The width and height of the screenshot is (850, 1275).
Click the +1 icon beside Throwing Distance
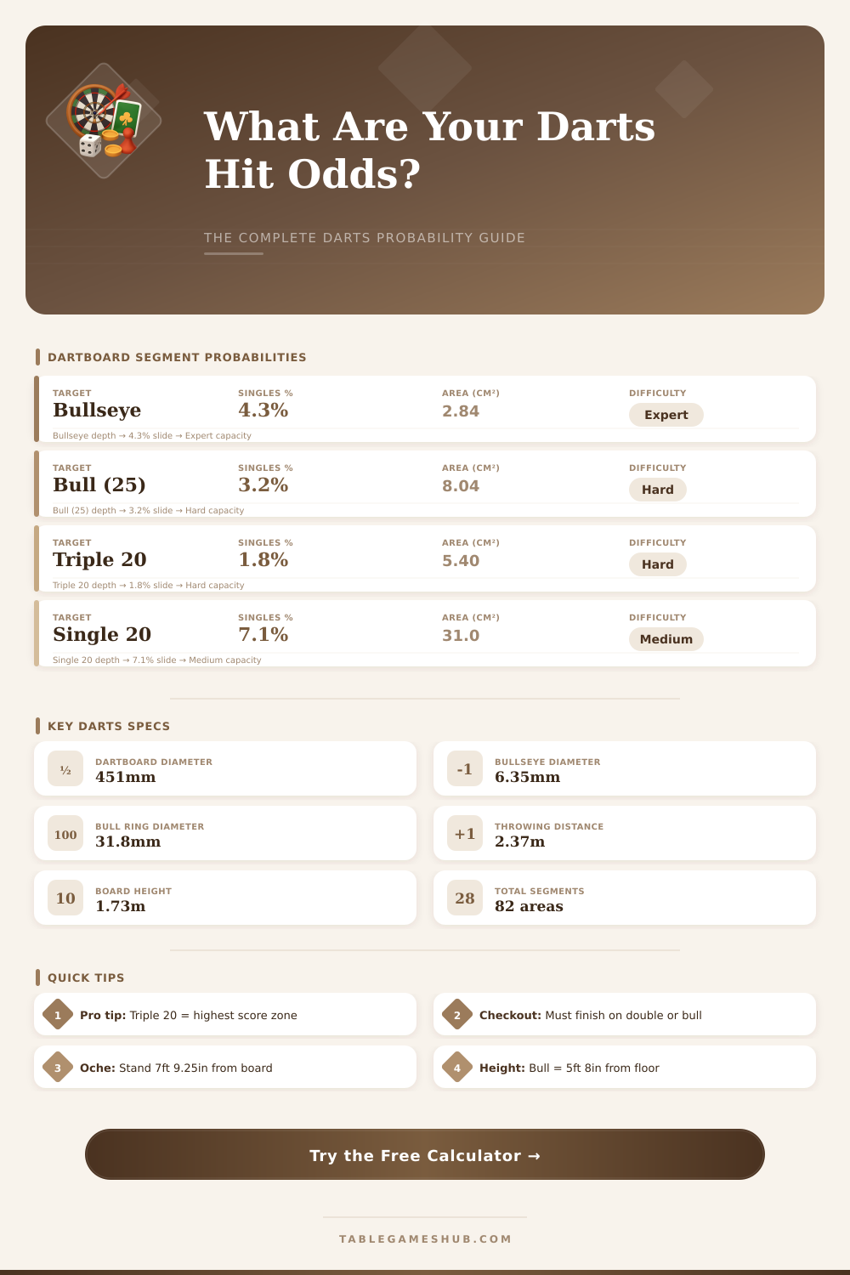tap(465, 834)
